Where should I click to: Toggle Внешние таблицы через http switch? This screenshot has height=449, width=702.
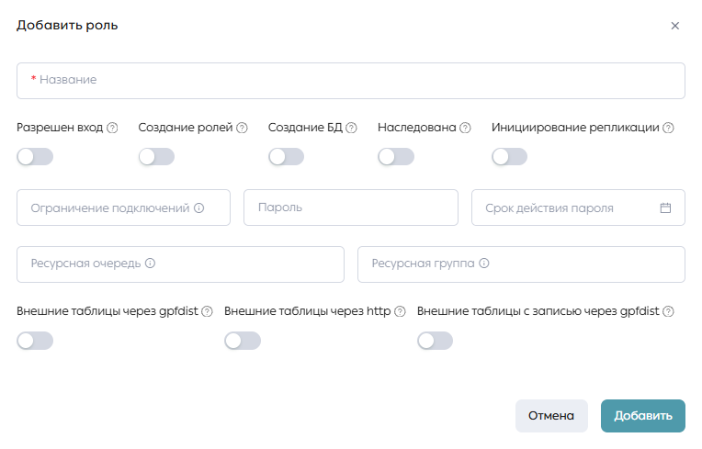pyautogui.click(x=243, y=341)
